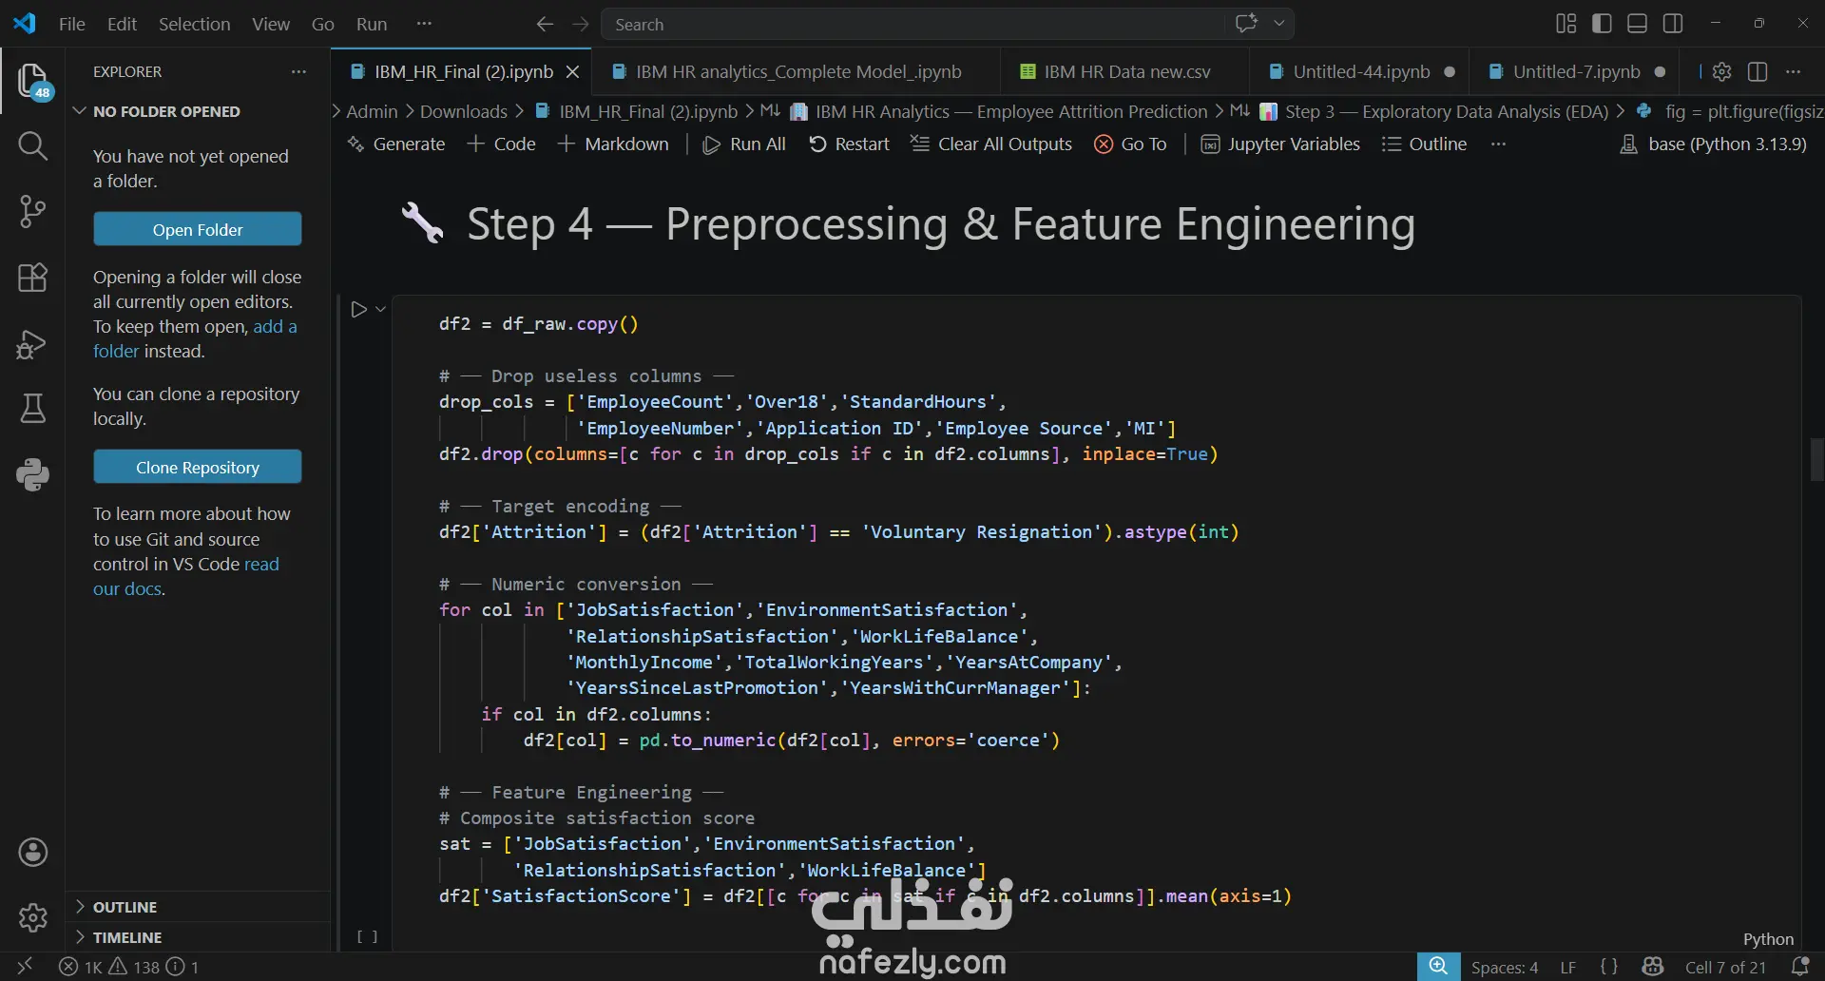This screenshot has height=981, width=1825.
Task: Expand the run options chevron beside the cell
Action: pos(380,309)
